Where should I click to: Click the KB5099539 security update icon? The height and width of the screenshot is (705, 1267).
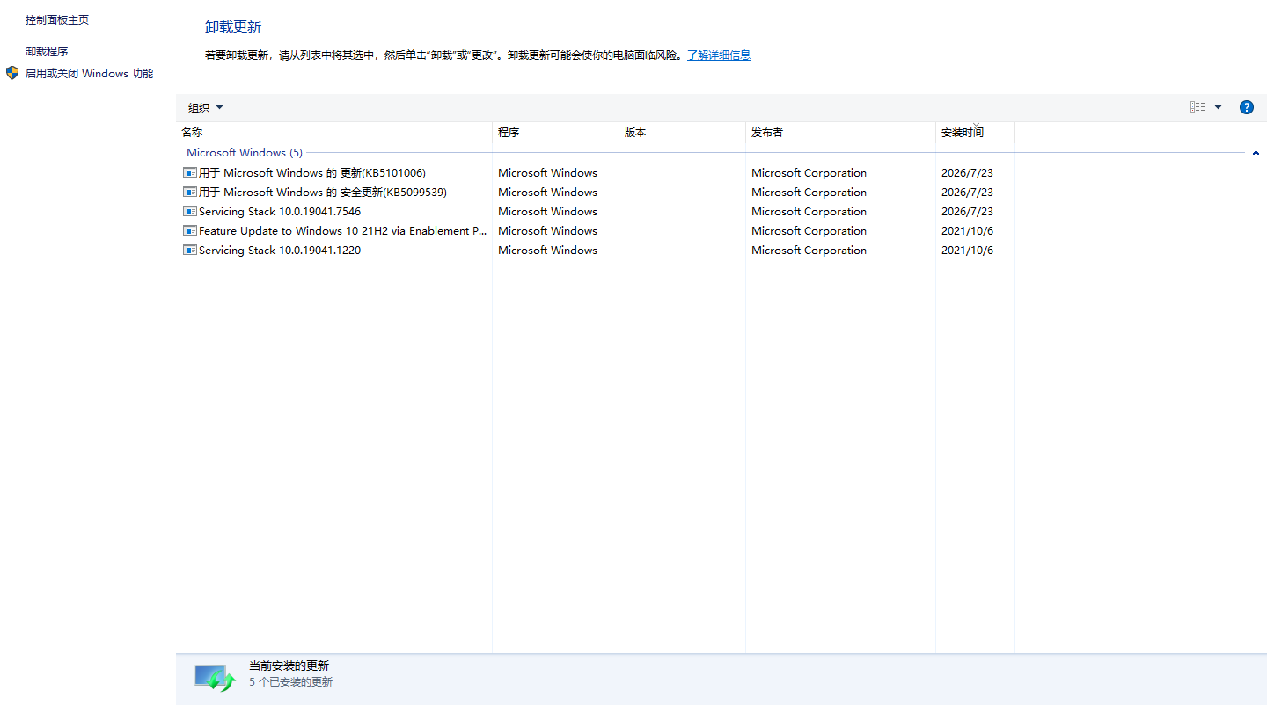pyautogui.click(x=189, y=193)
